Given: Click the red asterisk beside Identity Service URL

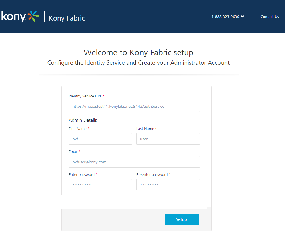Looking at the screenshot, I should pos(104,96).
